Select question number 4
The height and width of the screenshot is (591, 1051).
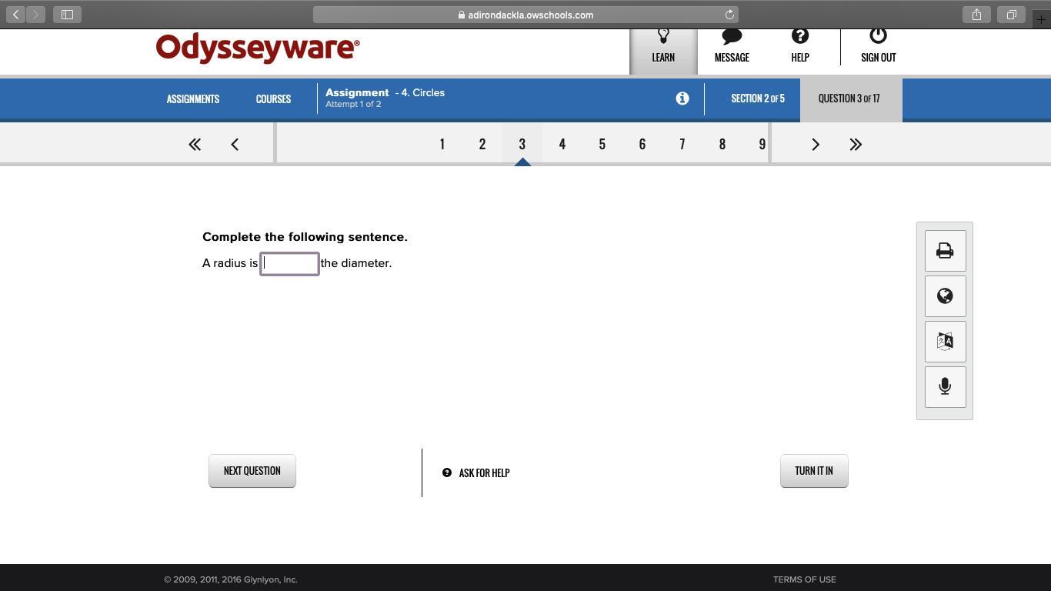562,145
